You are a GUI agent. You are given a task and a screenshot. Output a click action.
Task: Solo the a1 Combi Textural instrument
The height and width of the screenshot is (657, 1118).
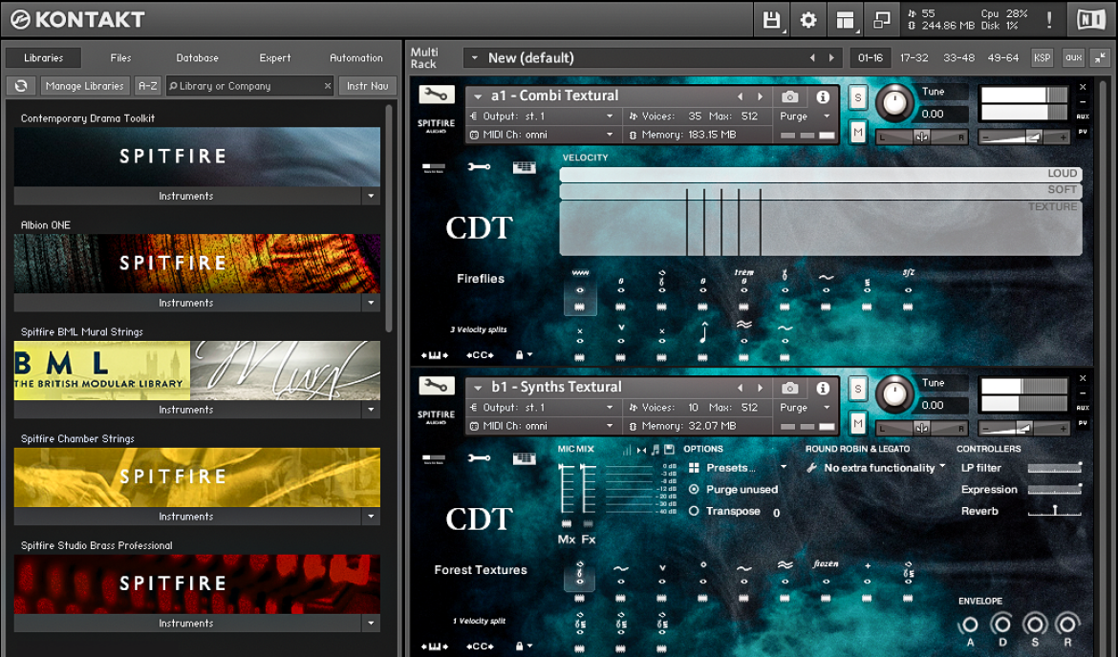858,97
